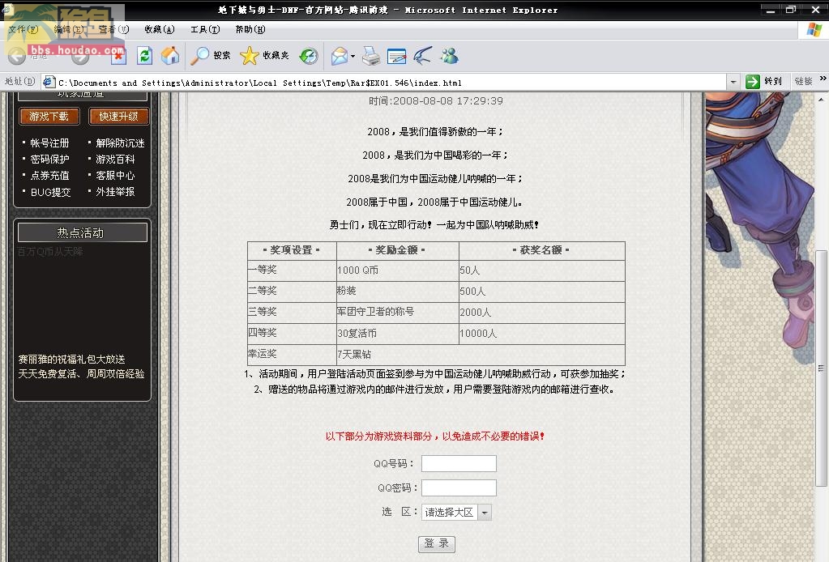Open the 收藏(A) menu
The height and width of the screenshot is (562, 829).
click(x=160, y=30)
